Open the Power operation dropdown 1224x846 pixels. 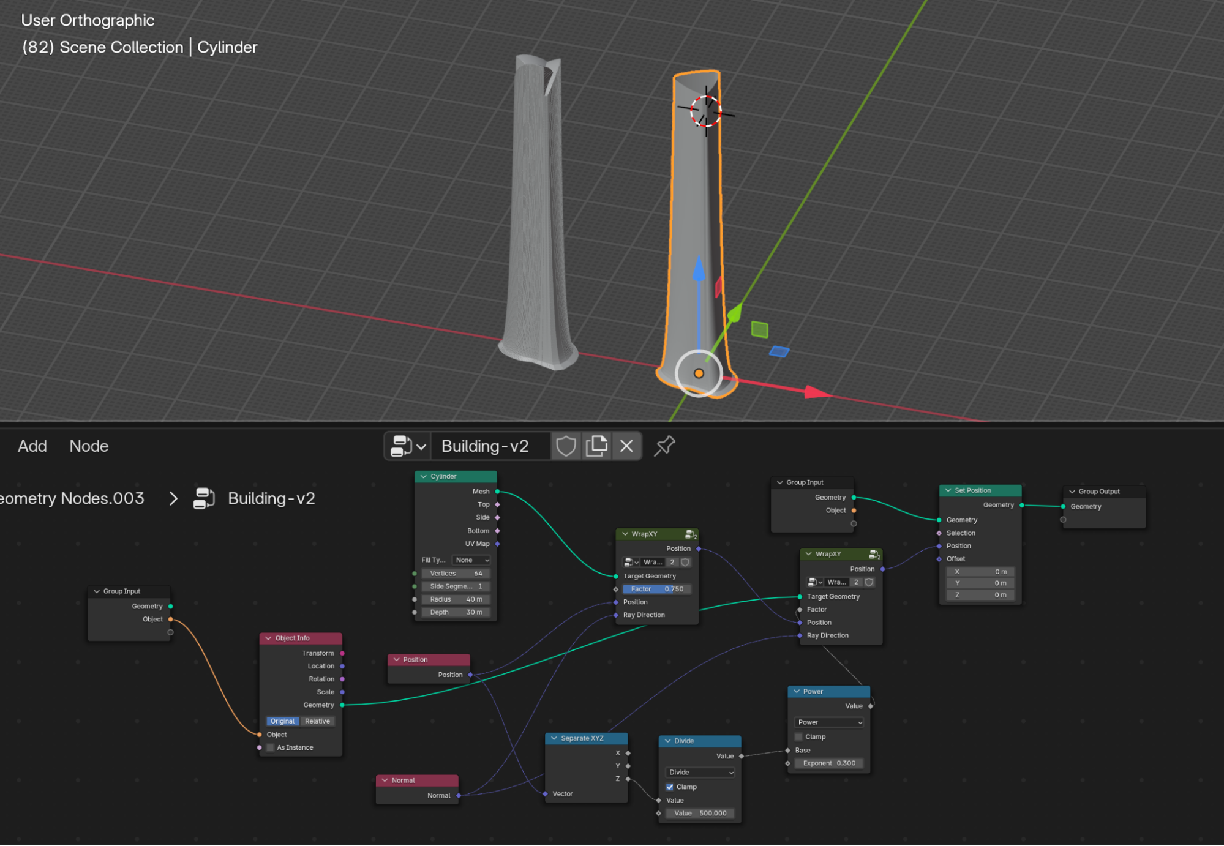click(x=830, y=722)
